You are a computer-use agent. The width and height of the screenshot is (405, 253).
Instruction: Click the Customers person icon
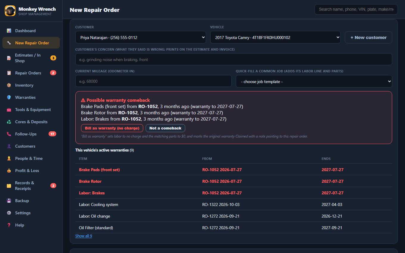click(x=9, y=146)
